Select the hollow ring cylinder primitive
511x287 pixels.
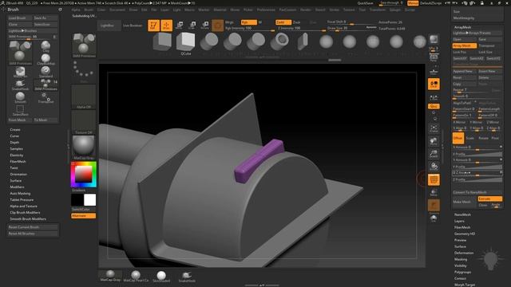(x=279, y=42)
